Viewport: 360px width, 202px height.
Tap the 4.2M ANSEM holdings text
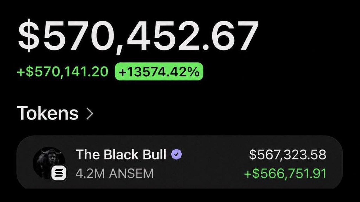click(114, 174)
